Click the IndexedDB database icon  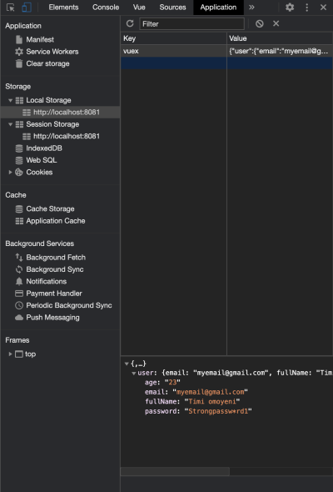coord(19,148)
